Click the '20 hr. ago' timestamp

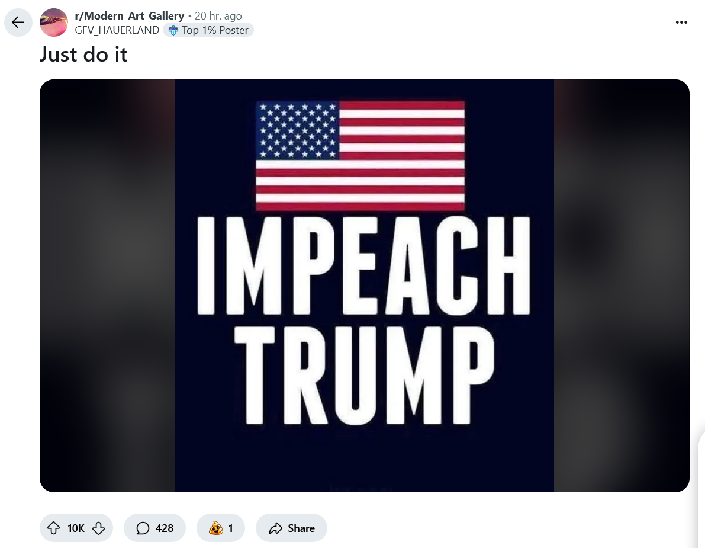pos(218,16)
